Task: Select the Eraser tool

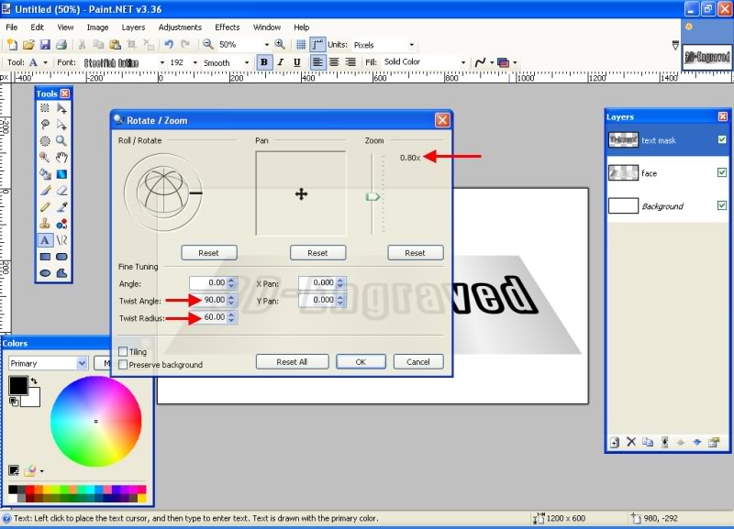Action: click(x=61, y=191)
